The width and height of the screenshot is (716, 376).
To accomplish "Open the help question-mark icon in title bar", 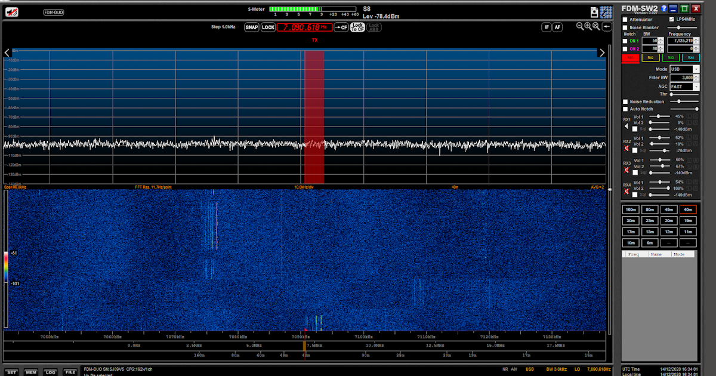I will click(663, 8).
